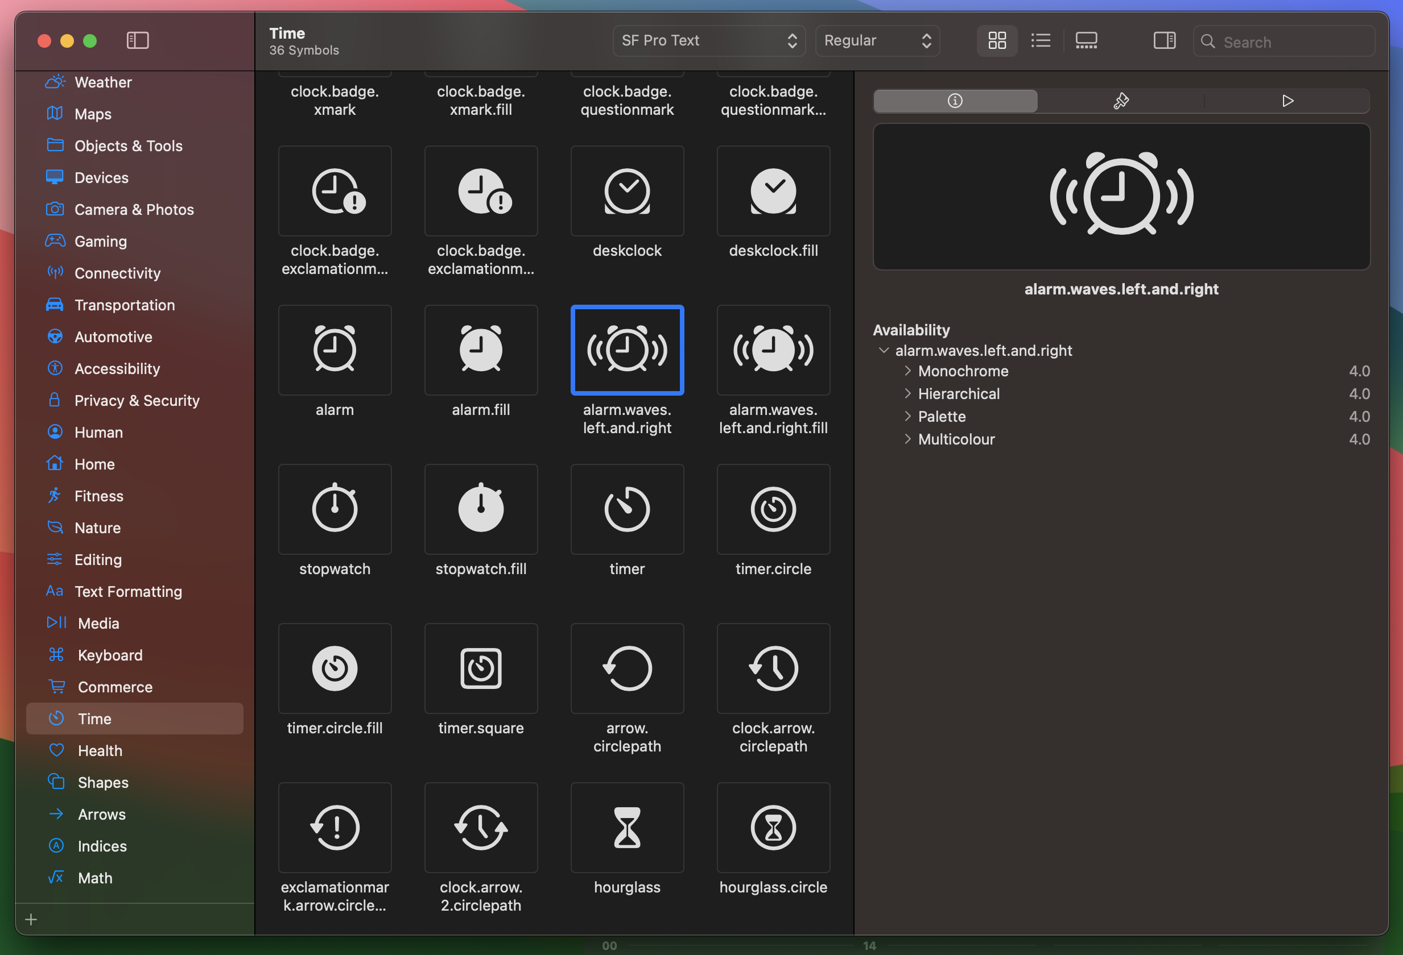Open the Rendering paintbrush tab

(1121, 101)
